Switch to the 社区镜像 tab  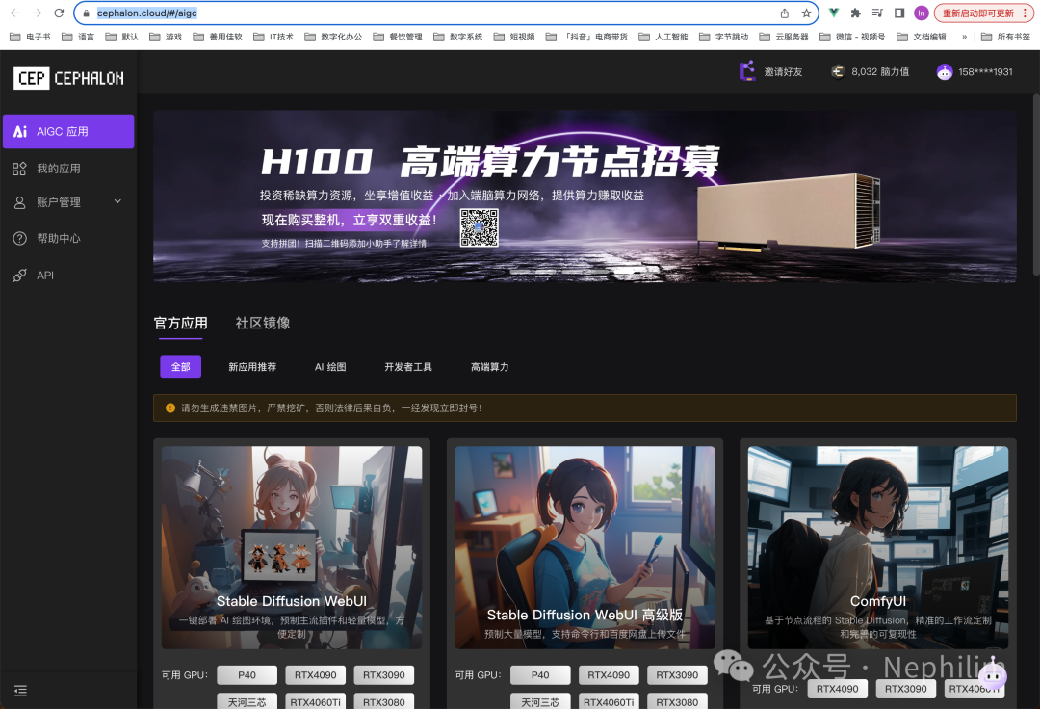(263, 323)
